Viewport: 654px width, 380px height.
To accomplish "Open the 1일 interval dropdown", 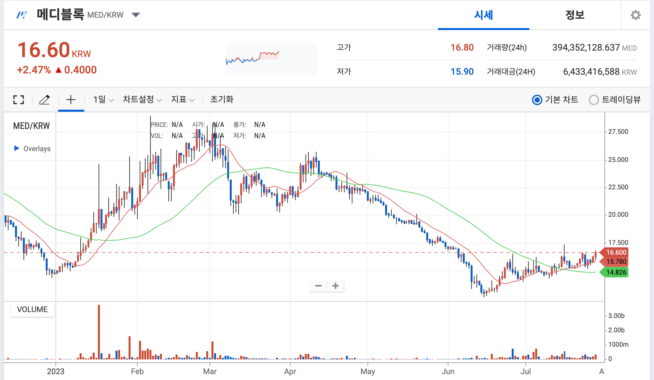I will [x=103, y=100].
